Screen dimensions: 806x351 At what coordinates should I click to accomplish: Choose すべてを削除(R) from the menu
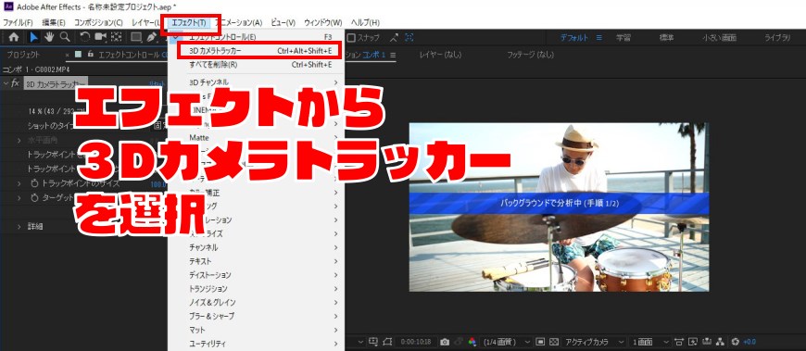(x=256, y=65)
